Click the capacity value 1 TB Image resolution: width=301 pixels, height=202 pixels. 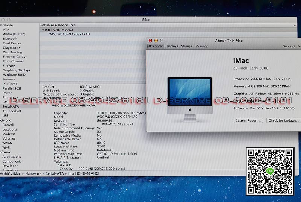coord(121,113)
